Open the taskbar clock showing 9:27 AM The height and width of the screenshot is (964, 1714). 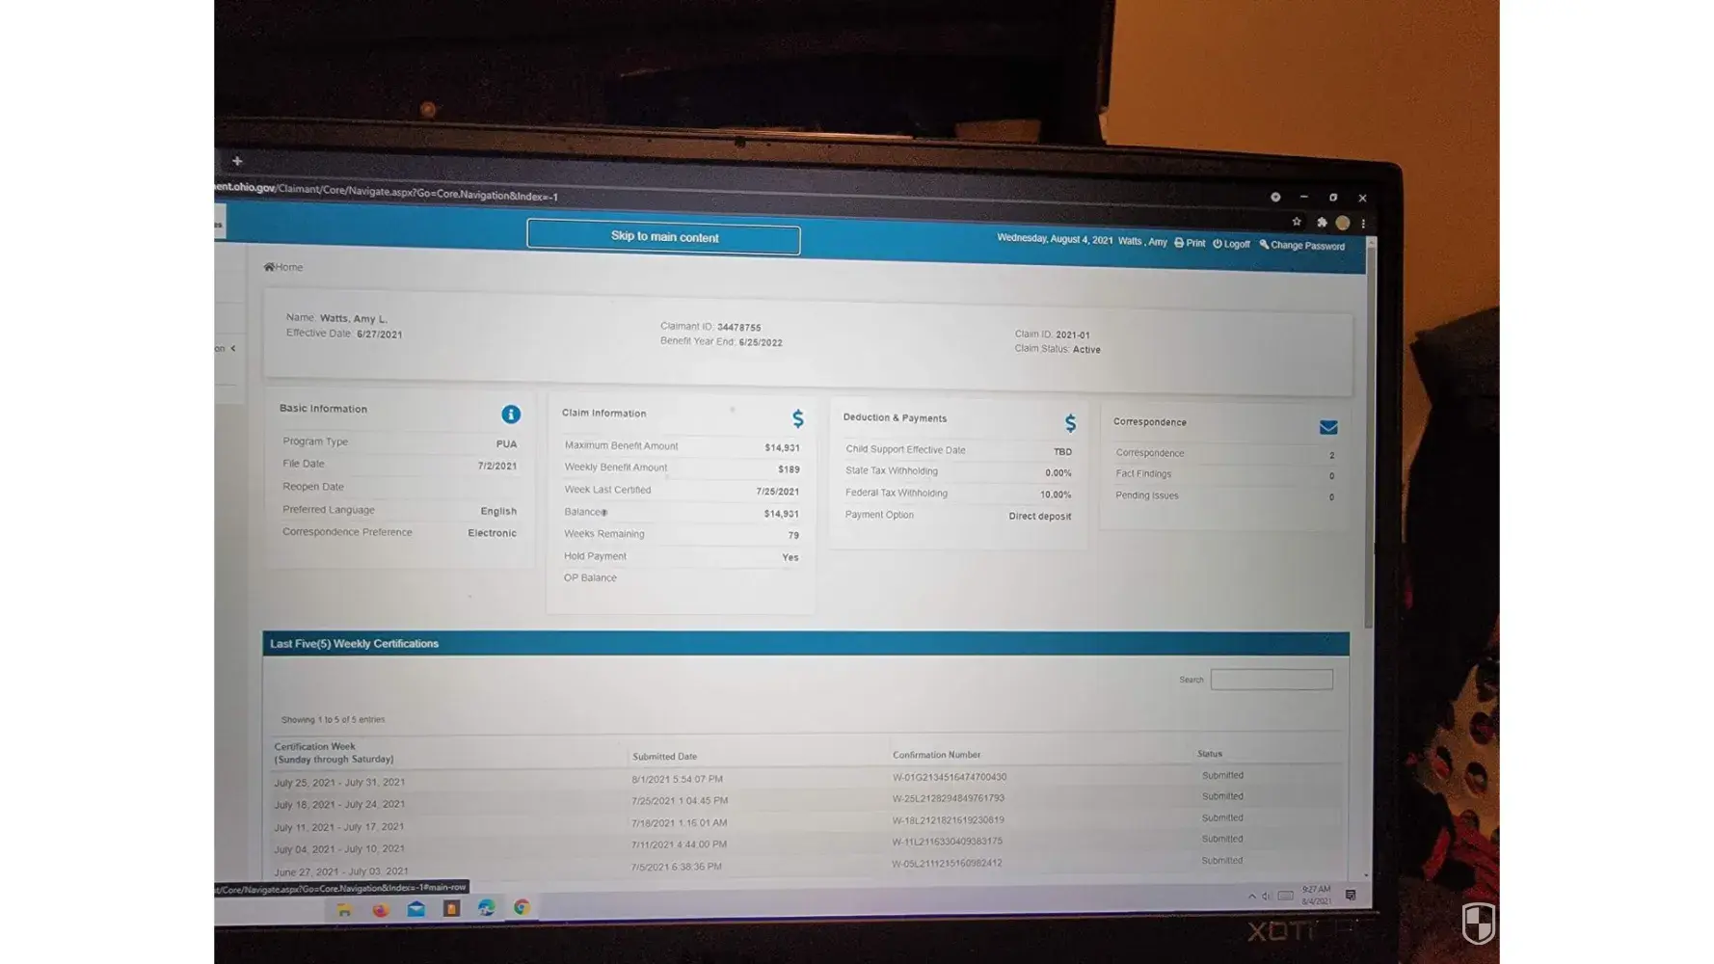coord(1316,896)
